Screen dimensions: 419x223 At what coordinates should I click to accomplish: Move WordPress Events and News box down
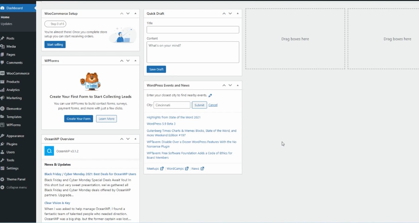(230, 85)
